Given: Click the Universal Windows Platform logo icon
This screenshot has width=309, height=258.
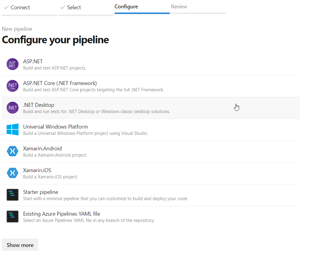Looking at the screenshot, I should [13, 129].
